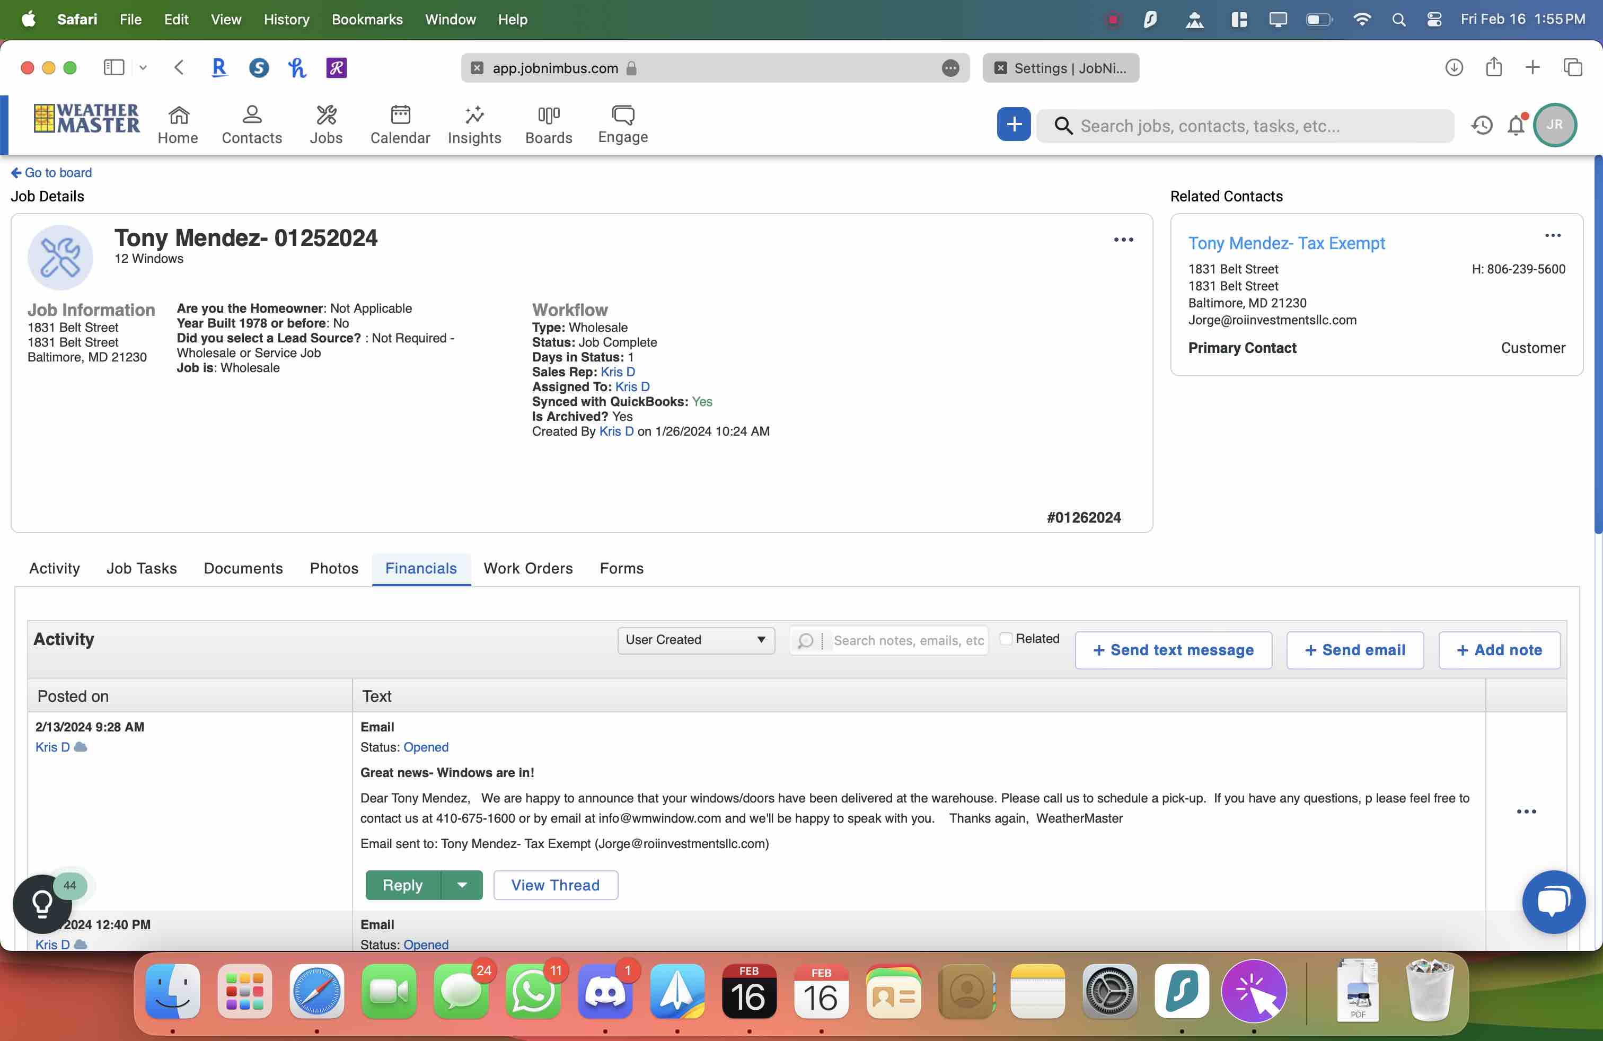Toggle the Related checkbox
Screen dimensions: 1603x1041
pyautogui.click(x=1006, y=638)
